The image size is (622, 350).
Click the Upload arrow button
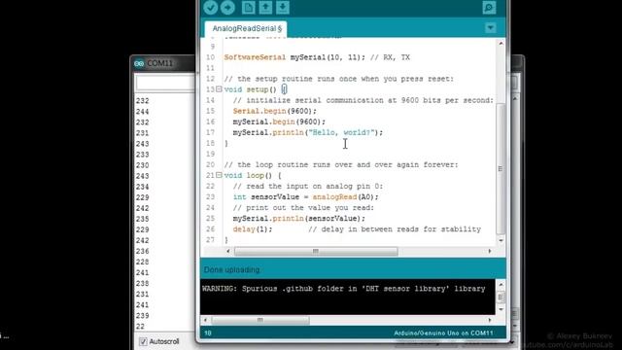(x=227, y=7)
